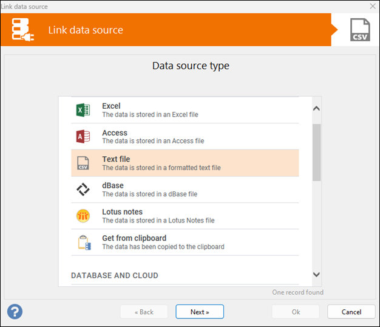Select the dBase list entry label
This screenshot has width=380, height=327.
[x=113, y=186]
